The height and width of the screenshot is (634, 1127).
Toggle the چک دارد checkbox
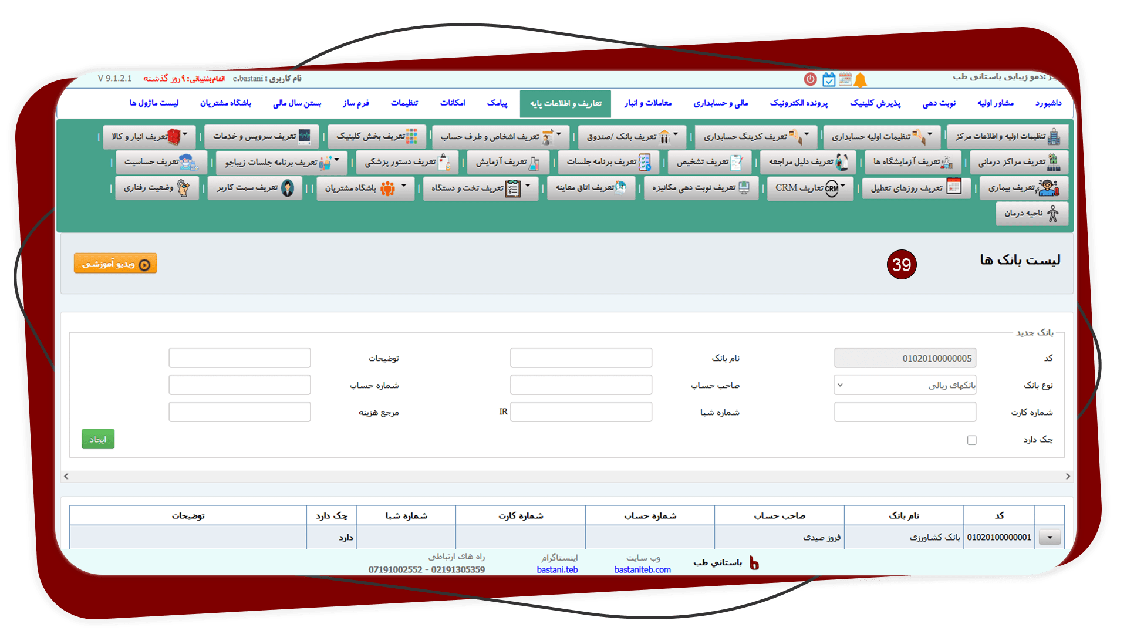(x=971, y=440)
